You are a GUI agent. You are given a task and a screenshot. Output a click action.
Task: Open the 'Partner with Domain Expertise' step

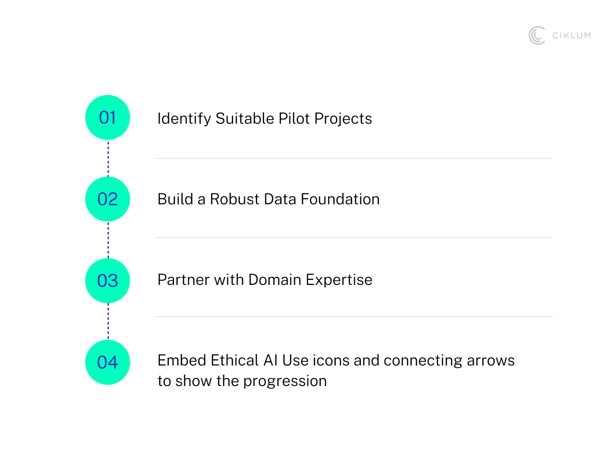pos(265,280)
